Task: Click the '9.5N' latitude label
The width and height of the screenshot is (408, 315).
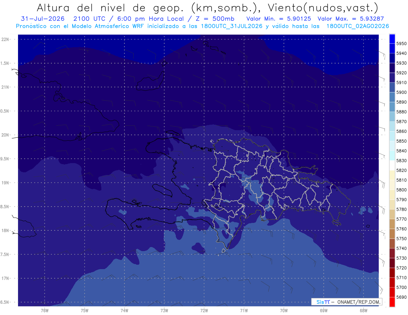Action: 5,159
